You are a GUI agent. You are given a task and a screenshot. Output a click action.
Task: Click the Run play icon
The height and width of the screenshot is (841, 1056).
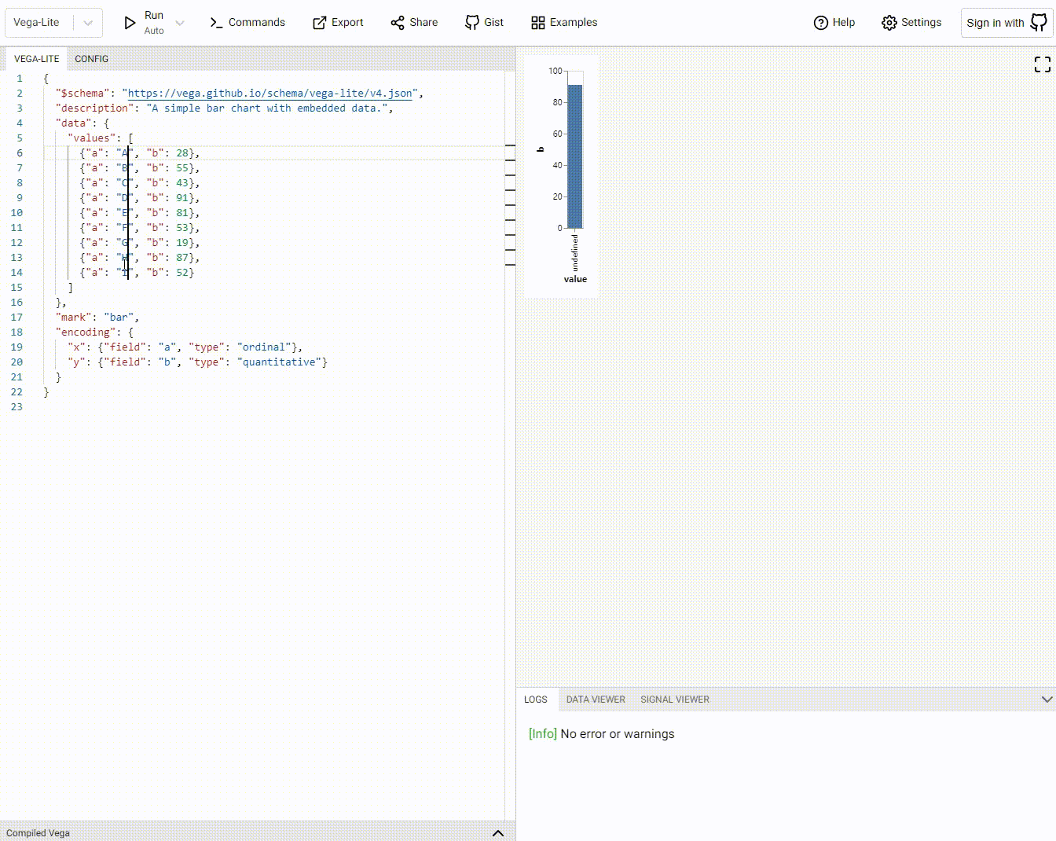point(130,23)
